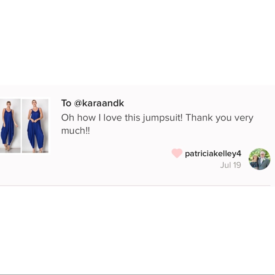Open patriciakelley4's round profile avatar

(x=259, y=159)
